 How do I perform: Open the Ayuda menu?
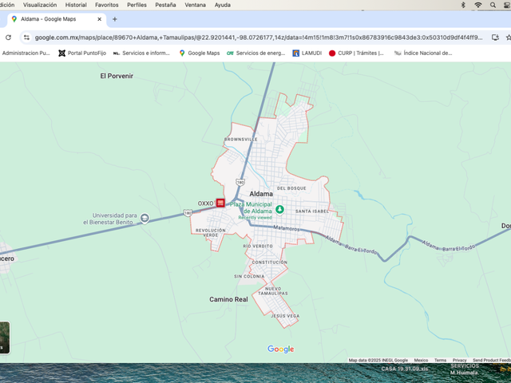223,5
